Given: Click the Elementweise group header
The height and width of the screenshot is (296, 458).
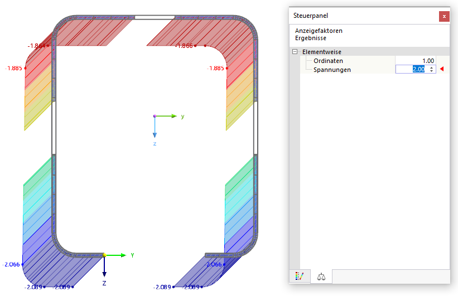Looking at the screenshot, I should (x=321, y=52).
